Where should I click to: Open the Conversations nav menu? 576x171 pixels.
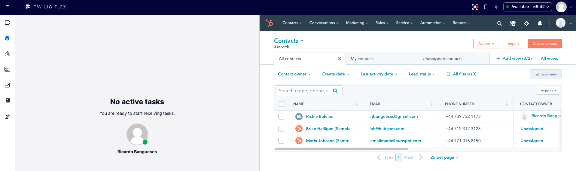[x=324, y=23]
